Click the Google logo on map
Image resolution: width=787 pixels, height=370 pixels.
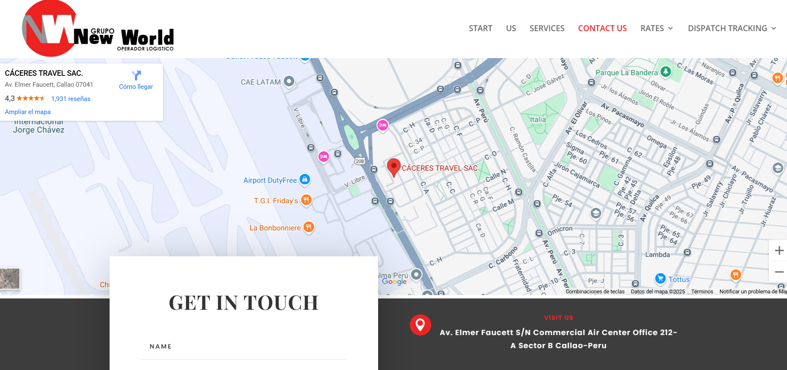pyautogui.click(x=395, y=282)
